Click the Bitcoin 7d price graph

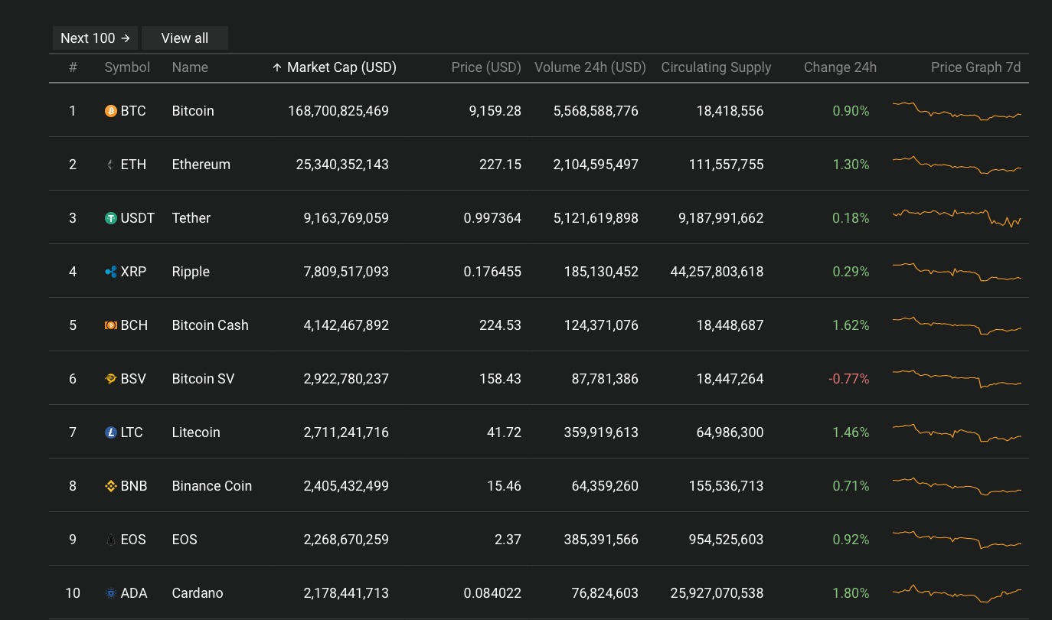pos(957,111)
